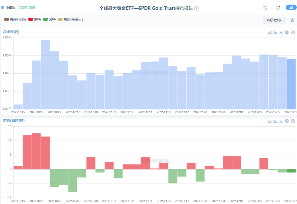Toggle the 总库存(吨) legend series
297x204 pixels.
tap(15, 19)
